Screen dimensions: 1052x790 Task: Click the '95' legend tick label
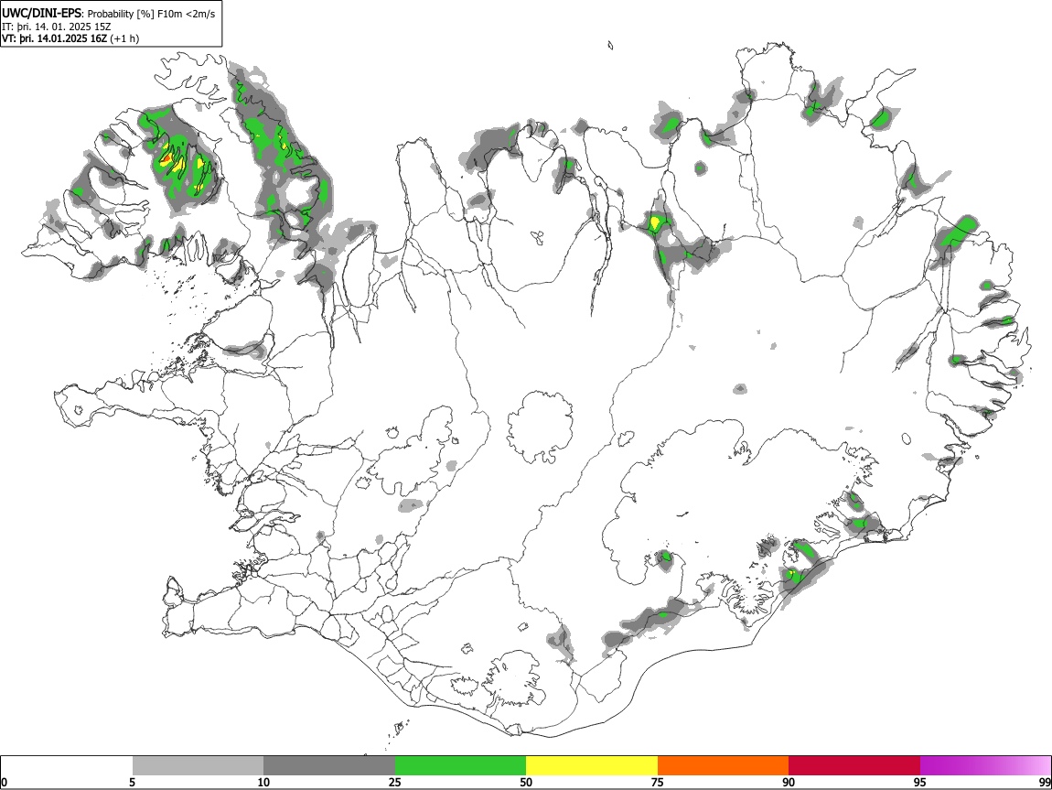click(920, 783)
